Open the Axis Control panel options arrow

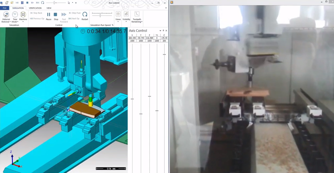pyautogui.click(x=160, y=31)
